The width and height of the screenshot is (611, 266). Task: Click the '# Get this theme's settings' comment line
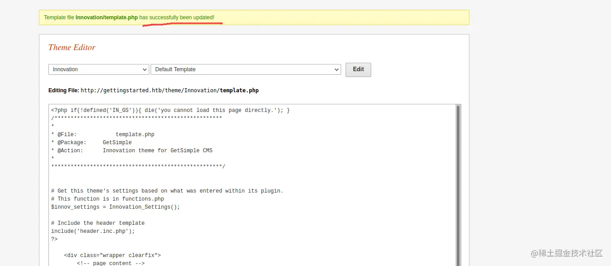coord(167,191)
